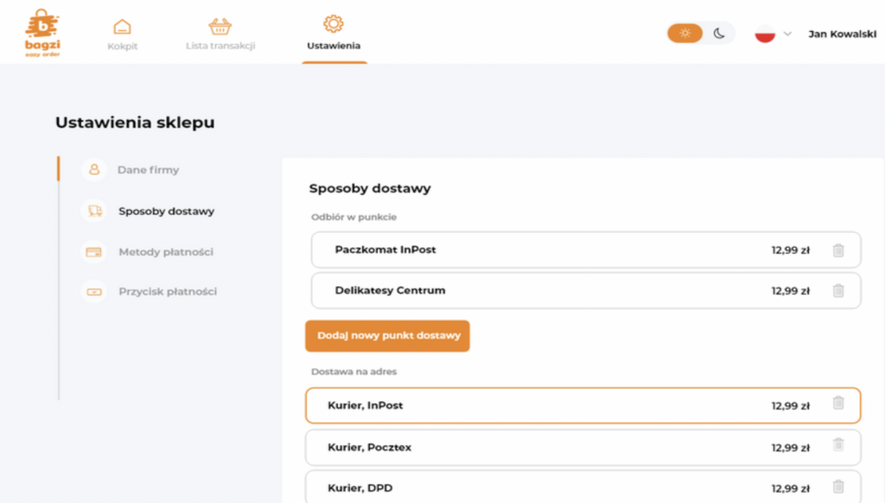Open language selector via Polish flag
885x503 pixels.
point(765,34)
